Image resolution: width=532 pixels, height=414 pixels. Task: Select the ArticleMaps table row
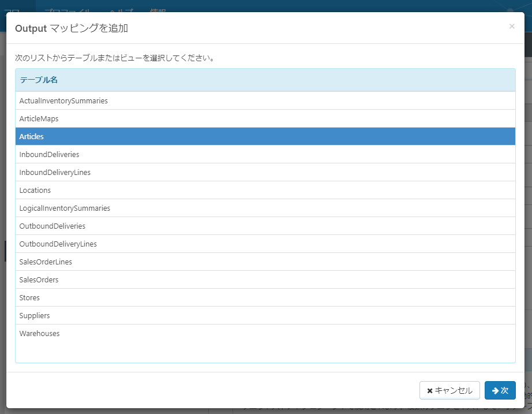click(x=265, y=118)
